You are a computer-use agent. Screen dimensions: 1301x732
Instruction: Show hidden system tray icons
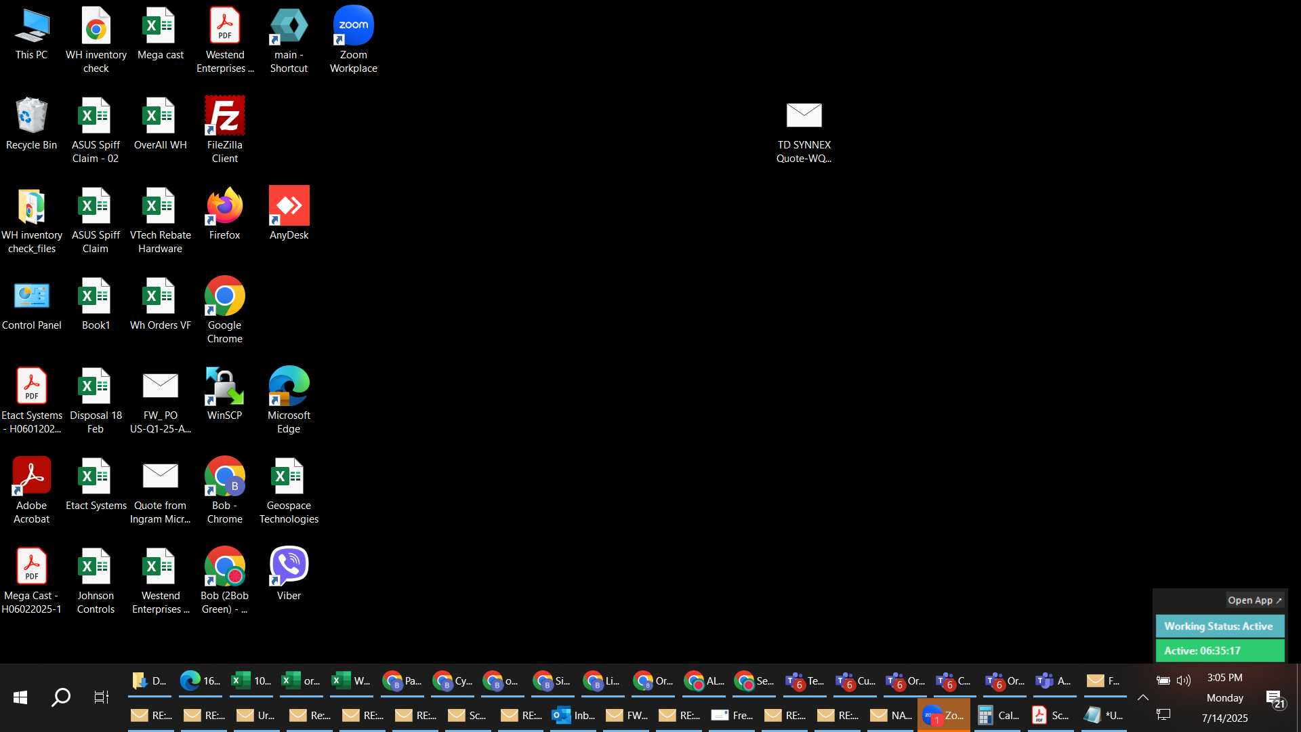point(1143,697)
